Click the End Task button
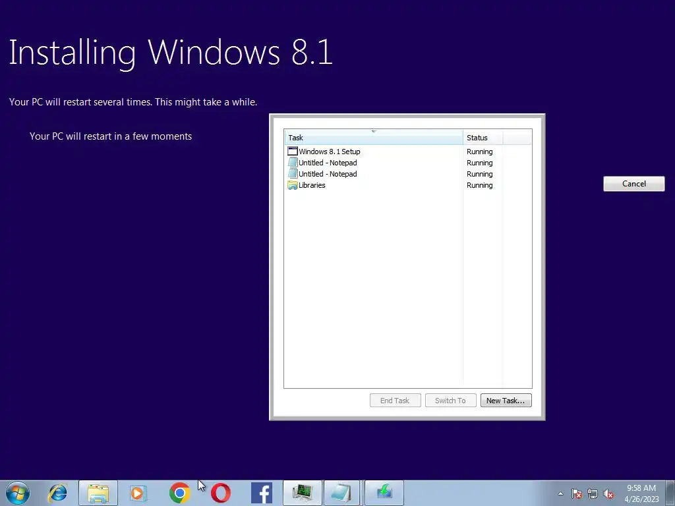The image size is (675, 506). (x=395, y=400)
